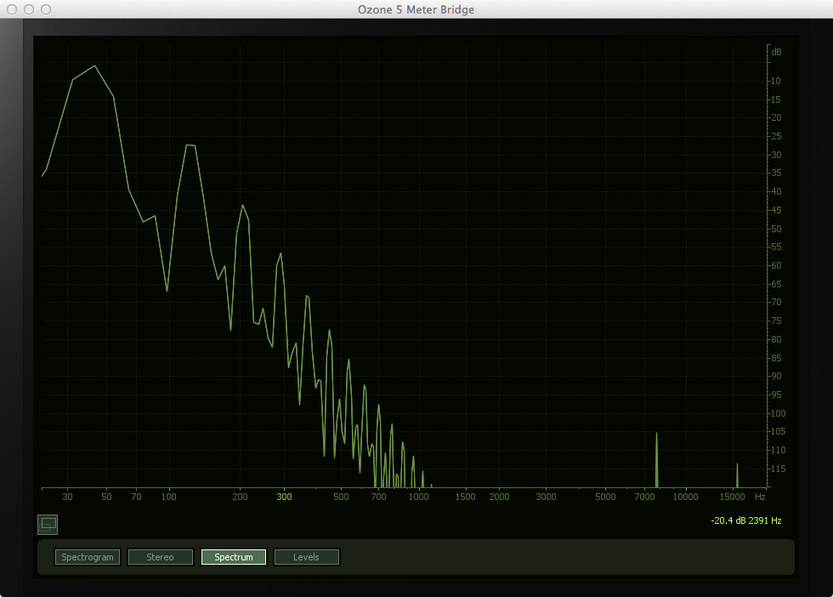Click the spectrum spike near 7000 Hz

[656, 460]
